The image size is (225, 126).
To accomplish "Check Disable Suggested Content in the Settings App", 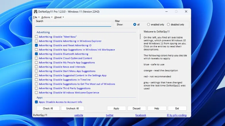I will (x=36, y=75).
